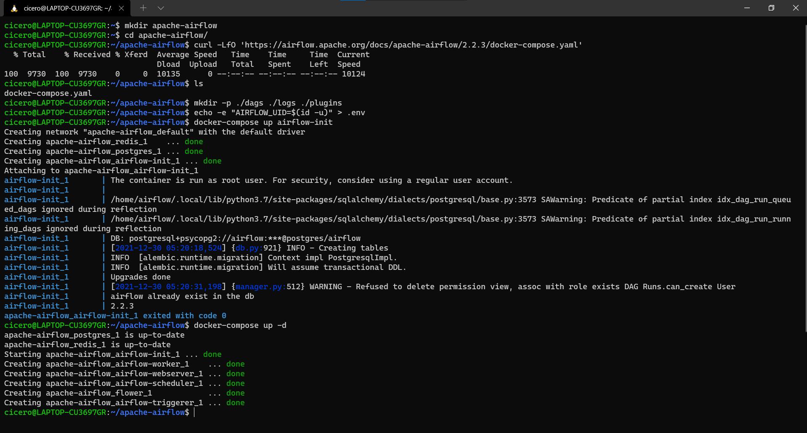This screenshot has height=433, width=807.
Task: Click 'manager.py' in the WARNING line
Action: tap(259, 287)
